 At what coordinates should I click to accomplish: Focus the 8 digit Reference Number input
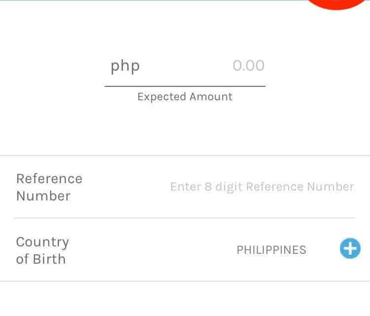262,187
